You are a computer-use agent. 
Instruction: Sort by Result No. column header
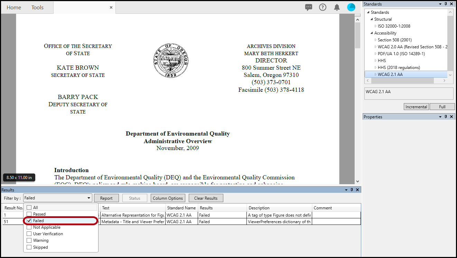pyautogui.click(x=13, y=208)
